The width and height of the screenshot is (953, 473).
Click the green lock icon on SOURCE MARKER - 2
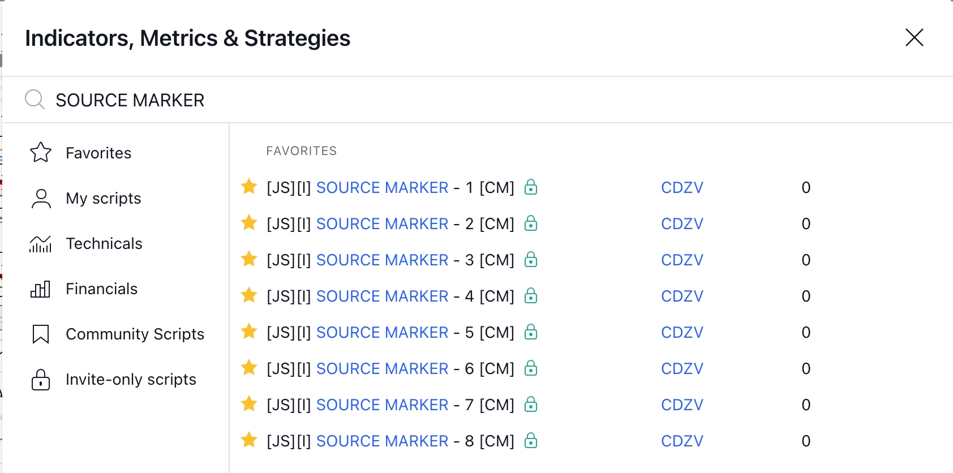(530, 223)
